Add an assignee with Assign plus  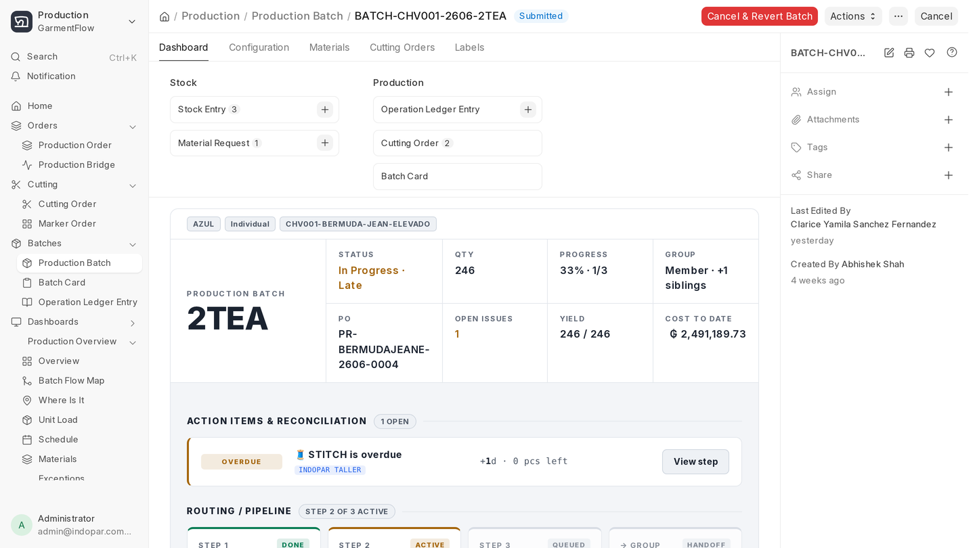[x=949, y=92]
